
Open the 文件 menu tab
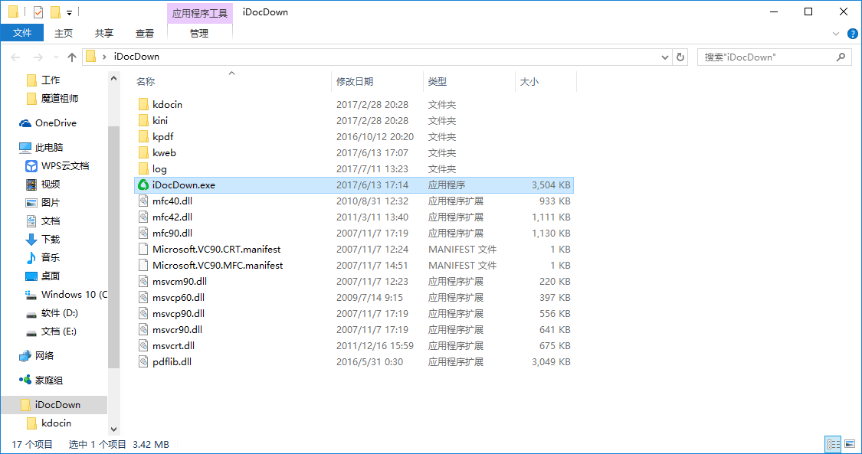coord(22,33)
